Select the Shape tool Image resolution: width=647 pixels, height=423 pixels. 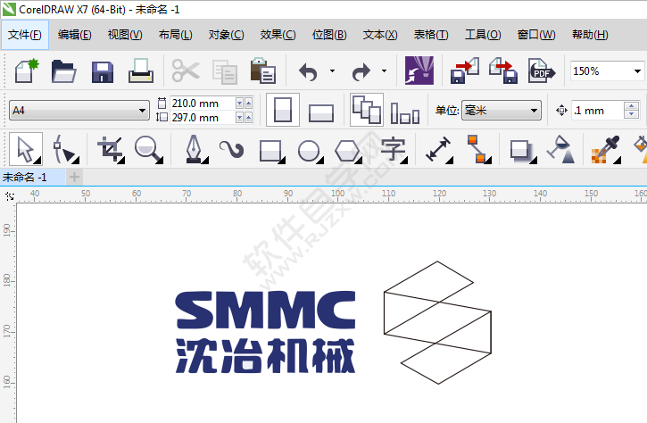pos(65,149)
